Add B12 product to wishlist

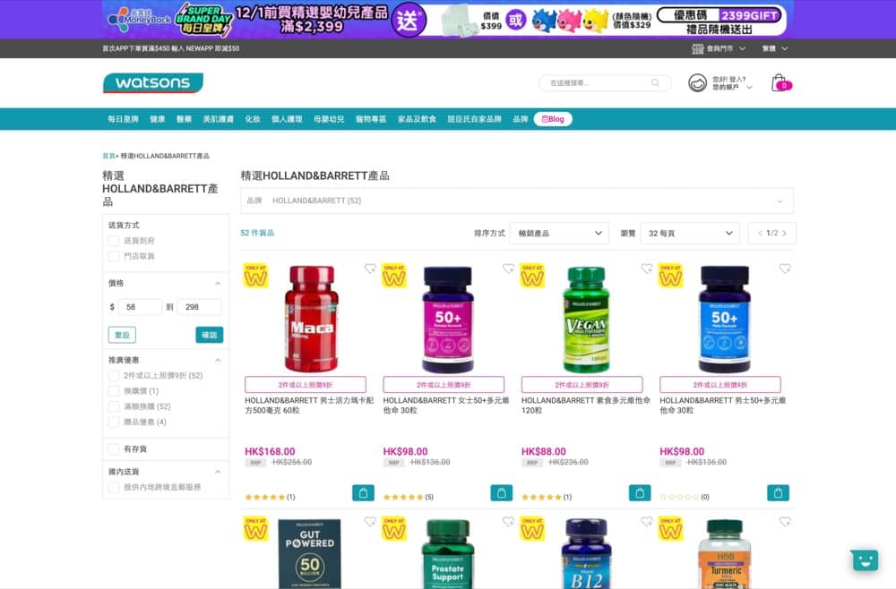click(647, 521)
